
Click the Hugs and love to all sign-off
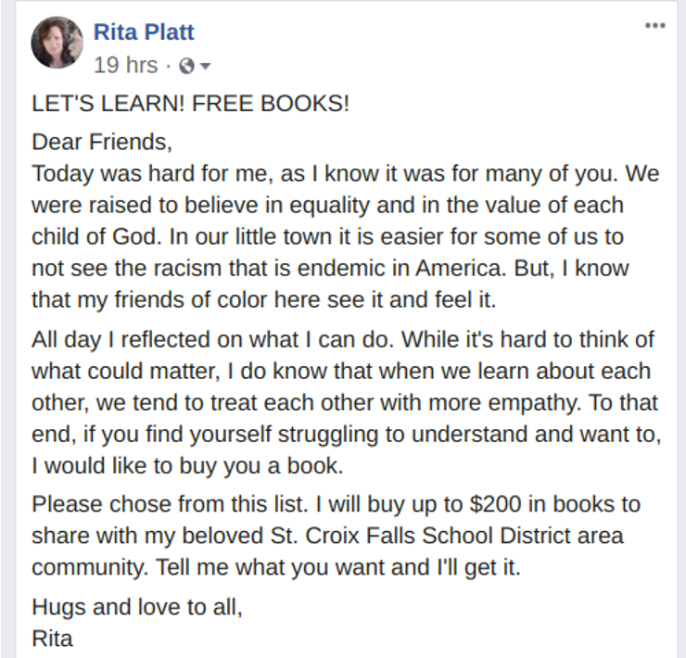[x=137, y=607]
